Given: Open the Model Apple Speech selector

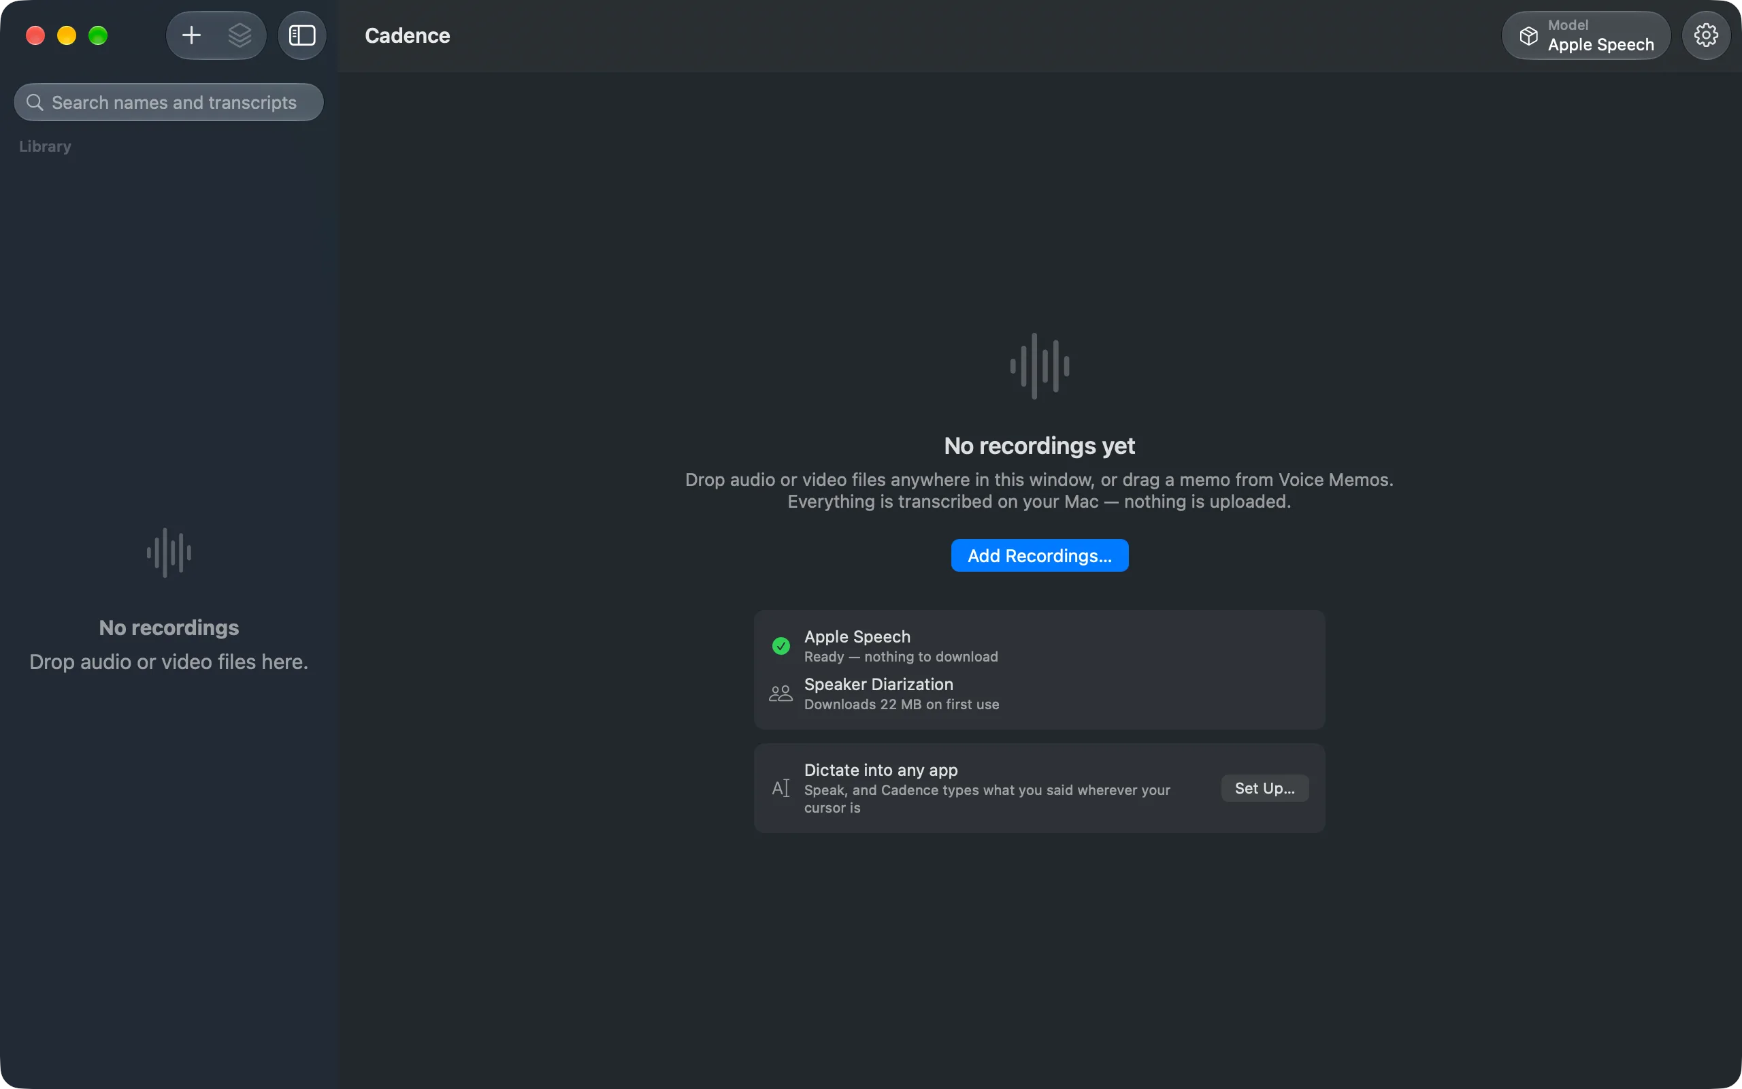Looking at the screenshot, I should click(1585, 35).
